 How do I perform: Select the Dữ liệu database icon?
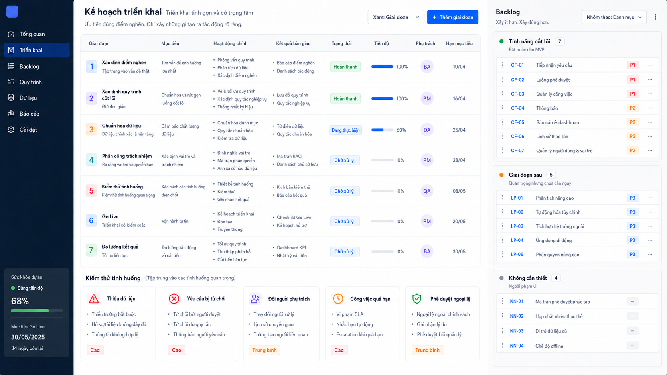pos(11,98)
